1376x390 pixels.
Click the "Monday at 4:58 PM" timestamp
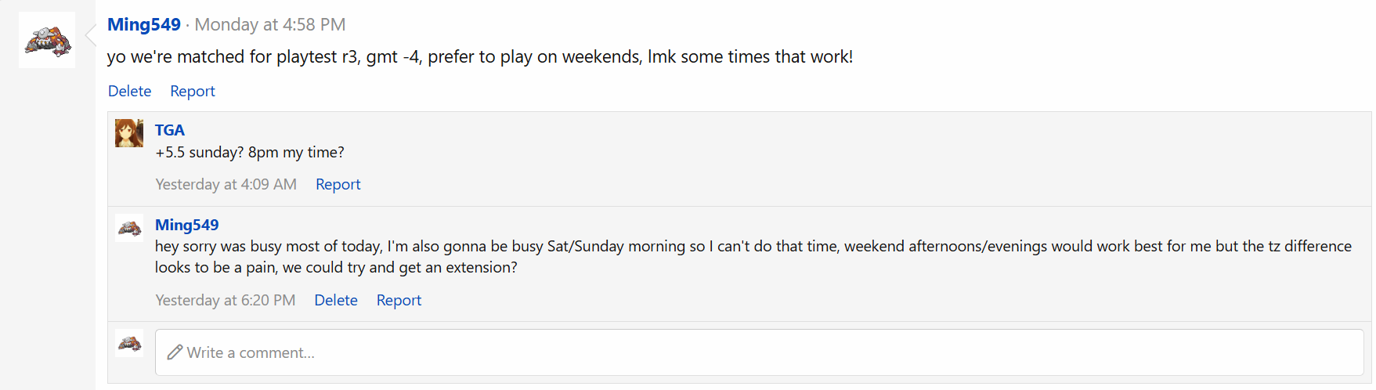tap(269, 24)
